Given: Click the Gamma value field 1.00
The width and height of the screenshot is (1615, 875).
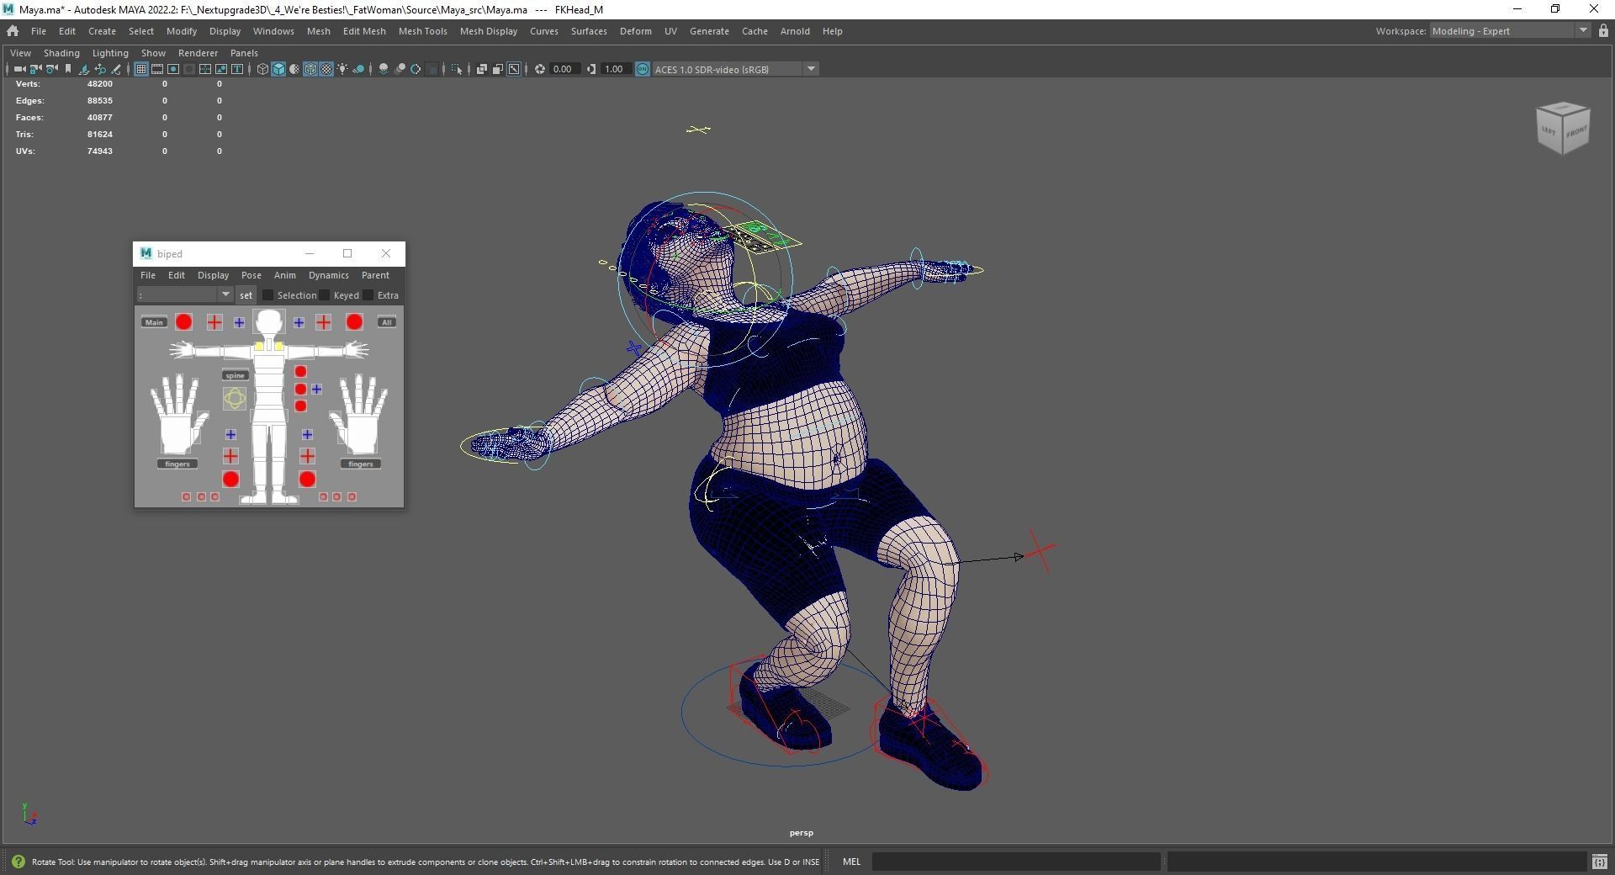Looking at the screenshot, I should click(x=616, y=69).
